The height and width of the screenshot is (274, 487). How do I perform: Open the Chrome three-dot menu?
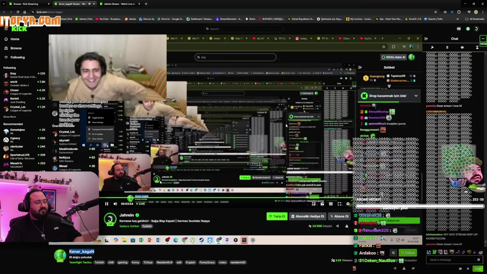(x=483, y=12)
